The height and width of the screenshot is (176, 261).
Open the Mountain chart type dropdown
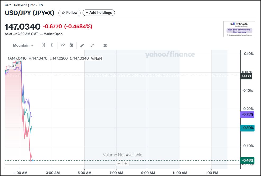tap(23, 46)
